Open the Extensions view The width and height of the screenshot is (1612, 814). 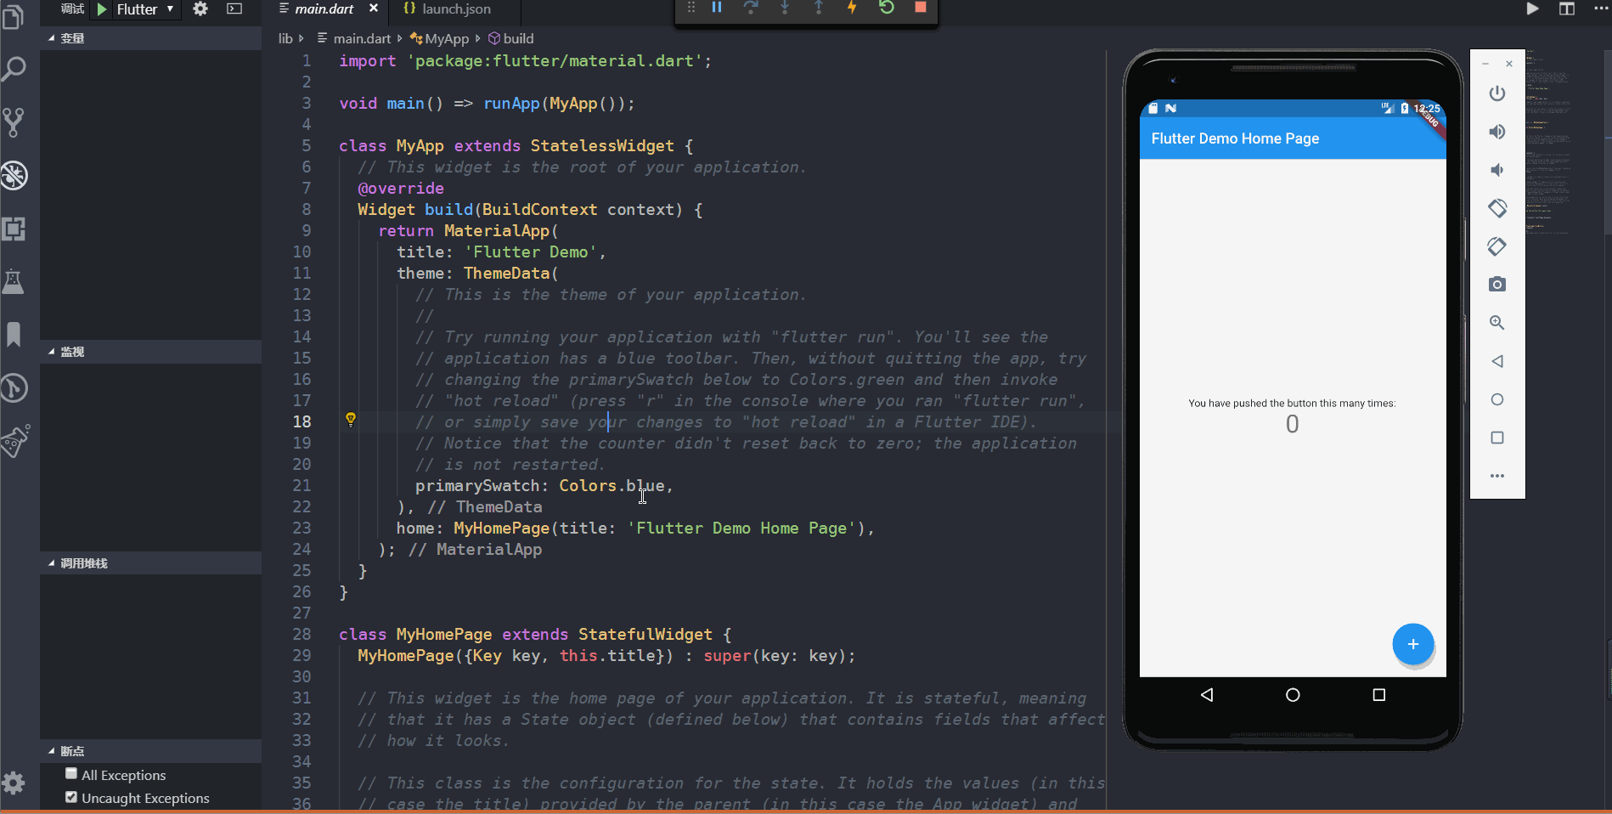14,229
